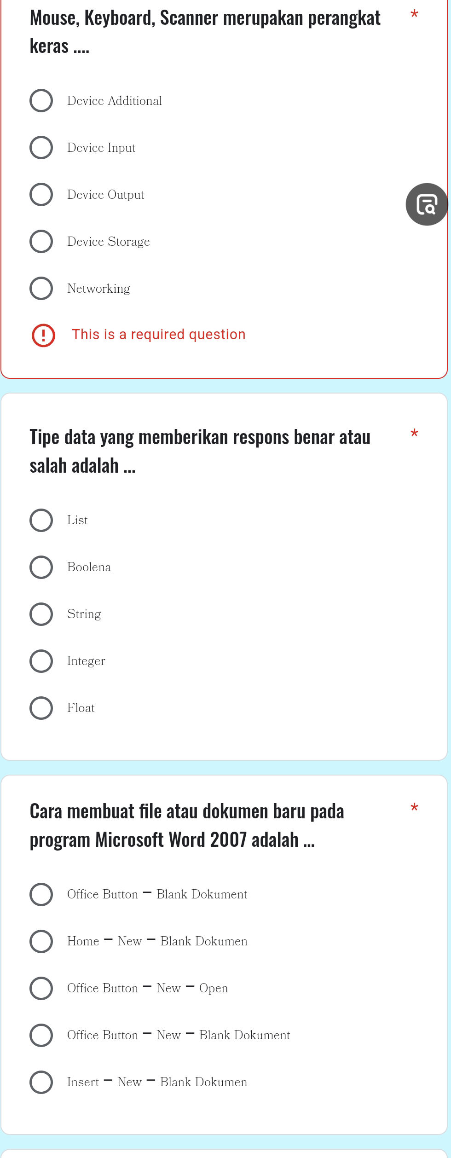The width and height of the screenshot is (451, 1158).
Task: Select "Home – New – Blank Dokumen" answer
Action: pos(41,942)
